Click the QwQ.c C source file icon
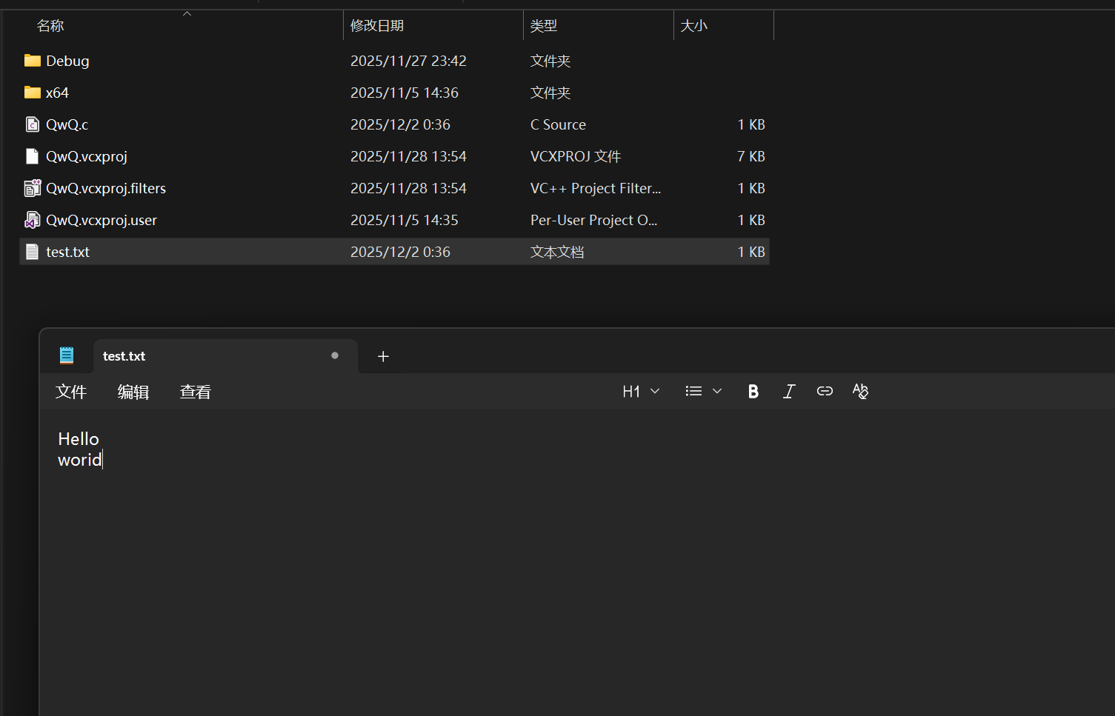The image size is (1115, 716). tap(32, 124)
